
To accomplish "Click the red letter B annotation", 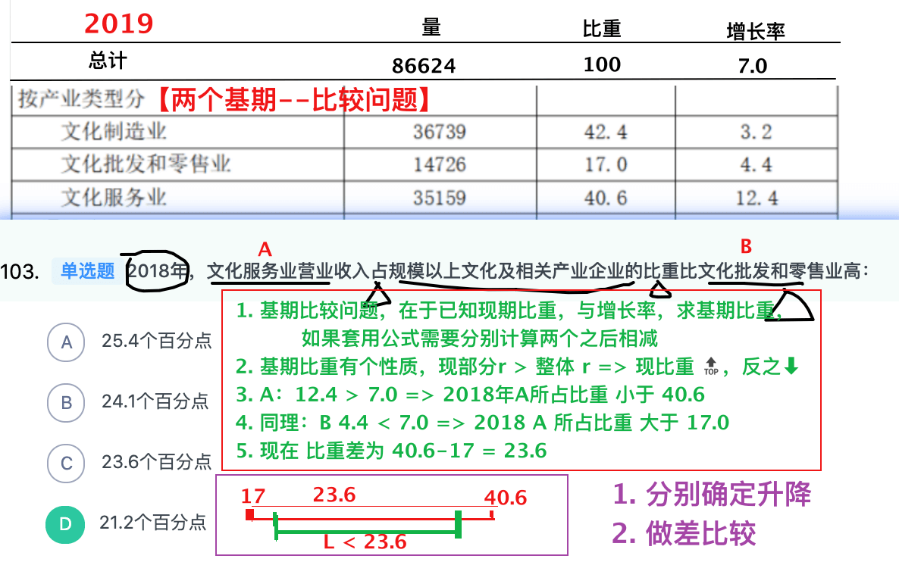I will (x=746, y=246).
